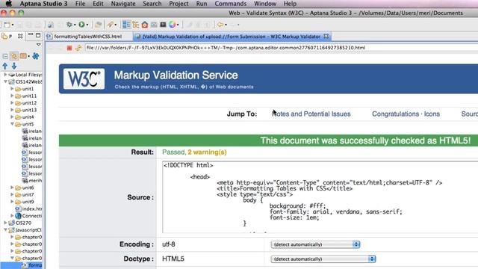Screen dimensions: 478x269
Task: Select the W3C Markup Validator tab
Action: point(231,37)
